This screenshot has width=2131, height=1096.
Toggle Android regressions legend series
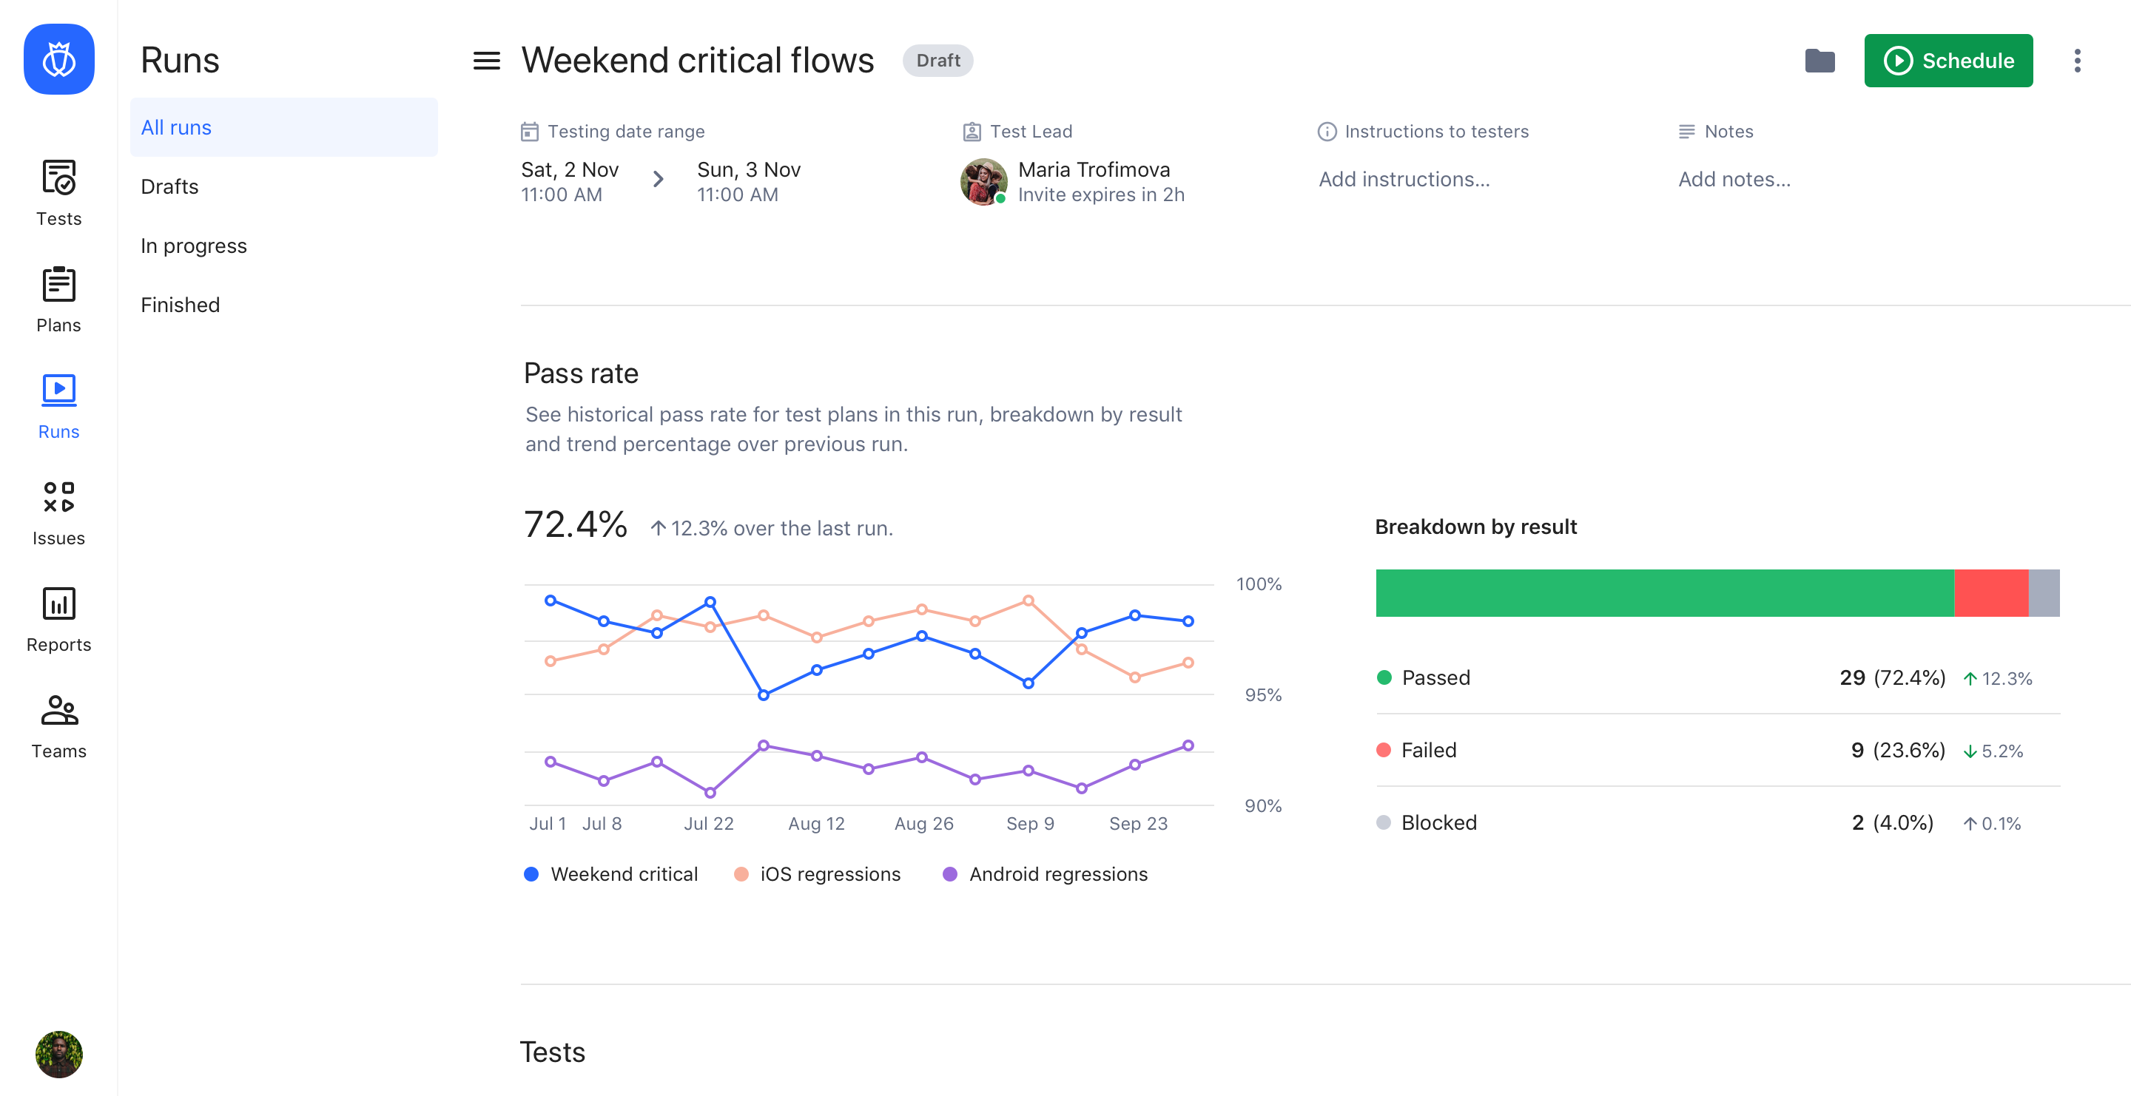point(1046,873)
